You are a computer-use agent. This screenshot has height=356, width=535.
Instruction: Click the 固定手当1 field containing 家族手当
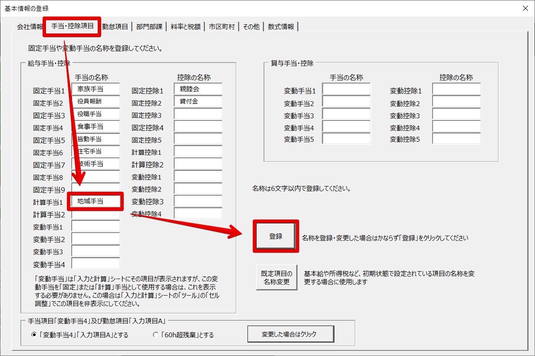[x=96, y=89]
